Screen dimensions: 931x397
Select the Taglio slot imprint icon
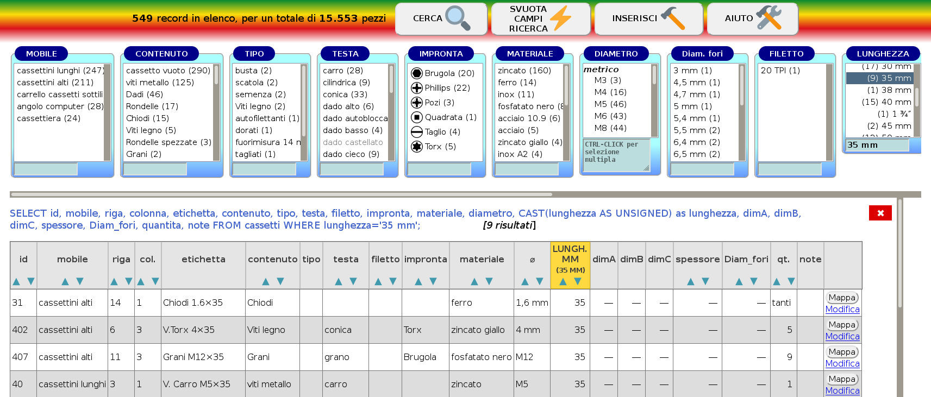(x=417, y=132)
